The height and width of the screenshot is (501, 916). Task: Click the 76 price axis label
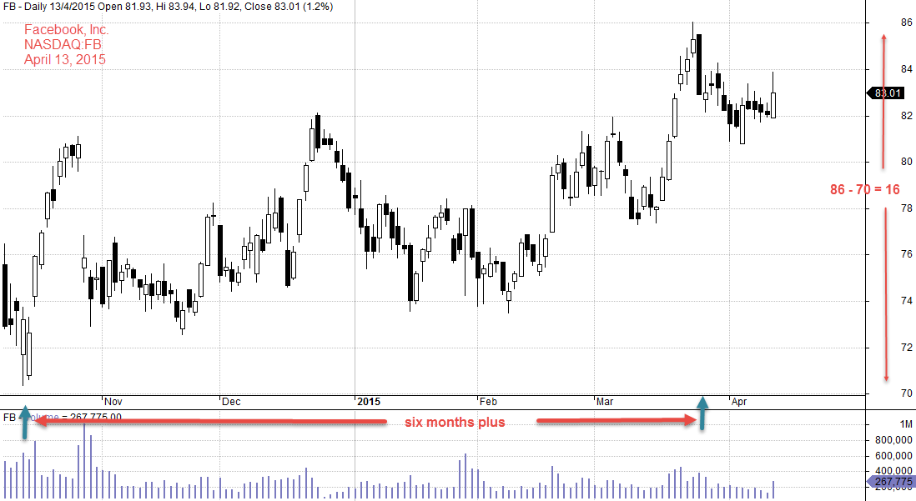pos(906,254)
